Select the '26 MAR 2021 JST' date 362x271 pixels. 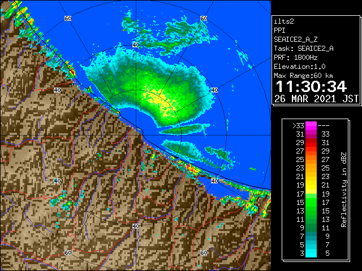(316, 99)
